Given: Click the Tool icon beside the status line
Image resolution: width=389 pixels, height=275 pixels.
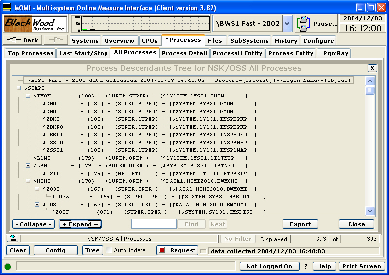Looking at the screenshot, I should point(12,239).
